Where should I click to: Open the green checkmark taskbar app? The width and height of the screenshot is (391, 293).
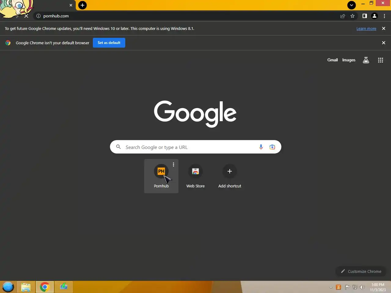pyautogui.click(x=64, y=287)
